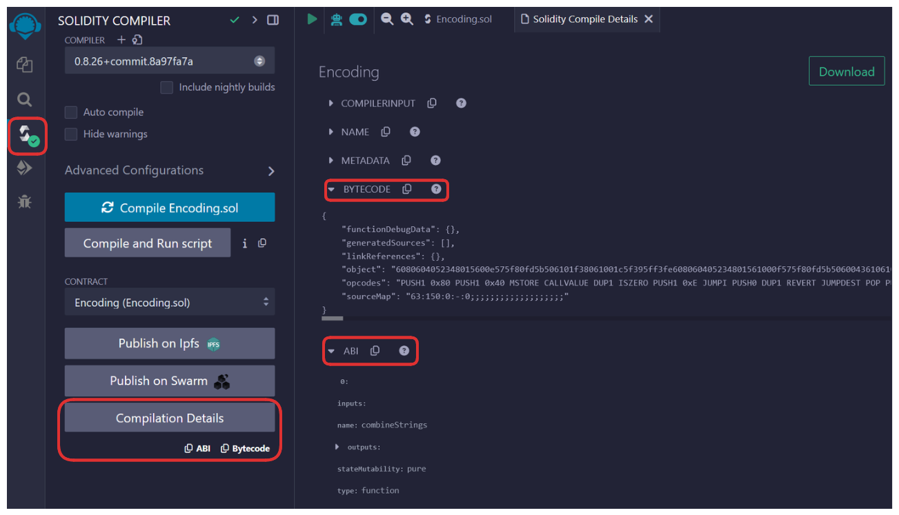Open the Debugger bug icon

tap(24, 202)
